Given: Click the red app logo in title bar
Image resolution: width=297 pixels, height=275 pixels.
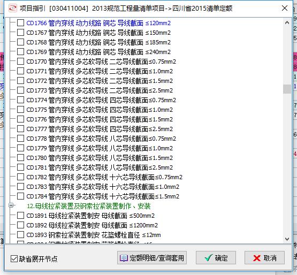Looking at the screenshot, I should (x=13, y=8).
